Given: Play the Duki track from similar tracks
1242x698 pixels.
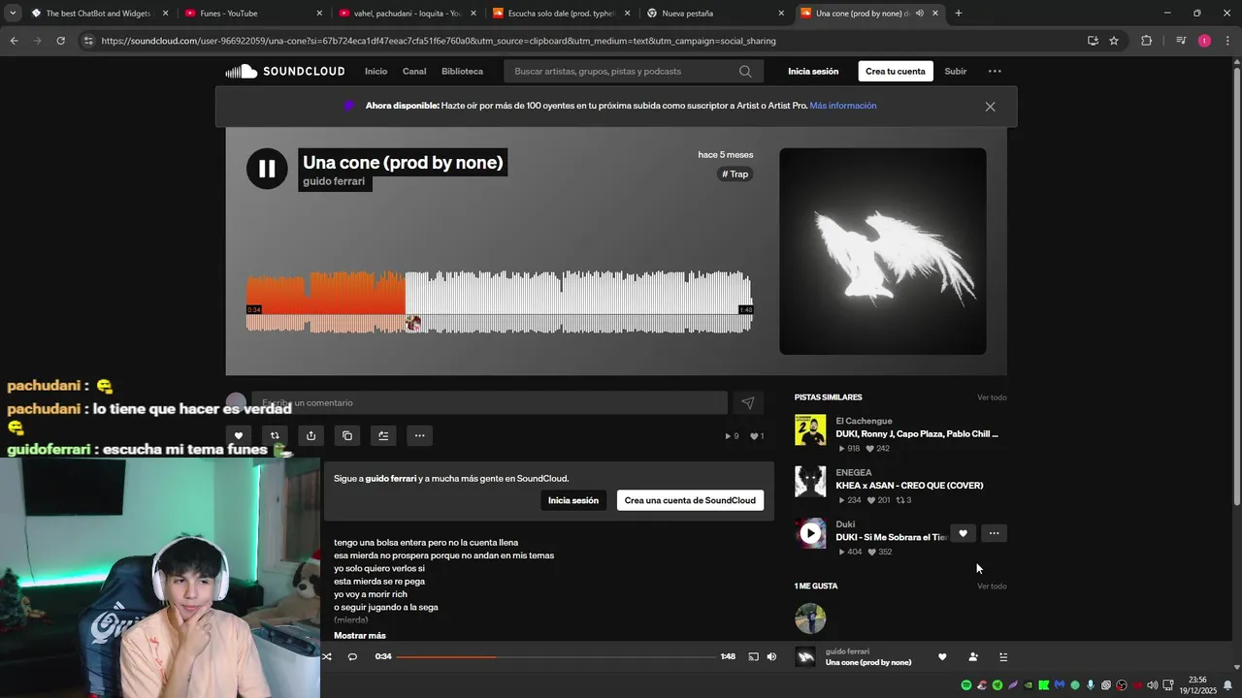Looking at the screenshot, I should [810, 533].
